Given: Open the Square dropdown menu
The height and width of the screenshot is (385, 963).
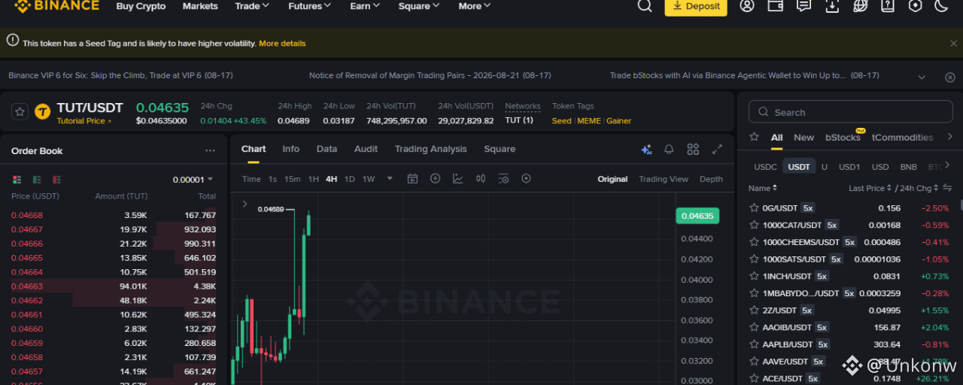Looking at the screenshot, I should (420, 6).
